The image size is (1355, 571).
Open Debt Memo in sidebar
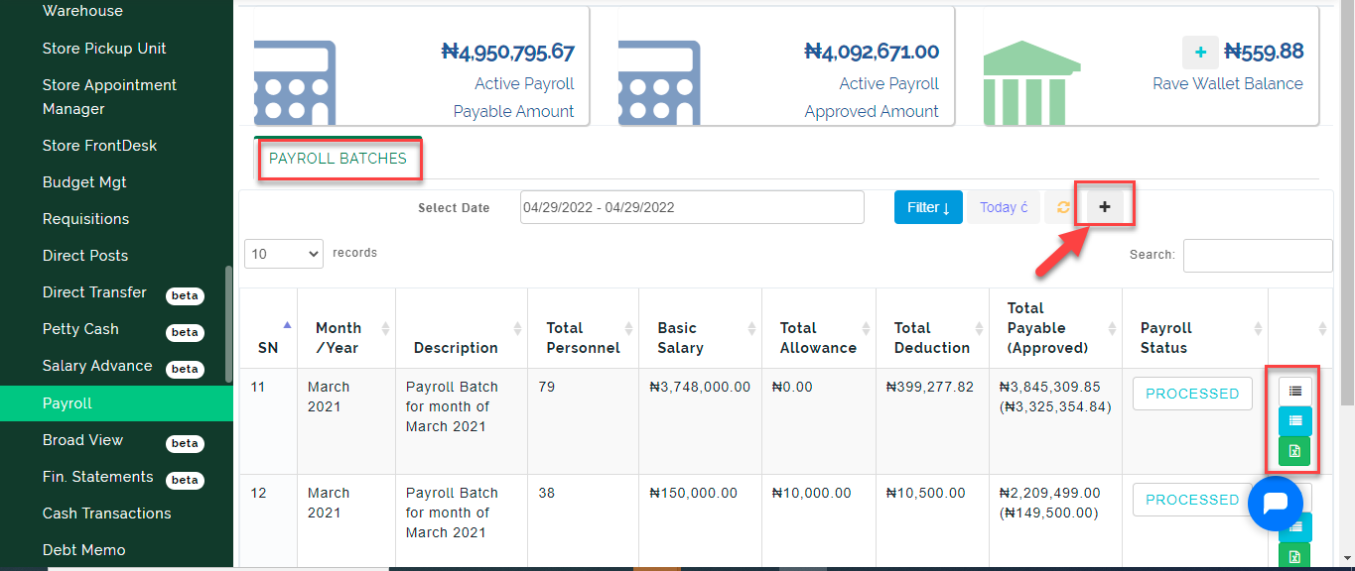pyautogui.click(x=83, y=550)
